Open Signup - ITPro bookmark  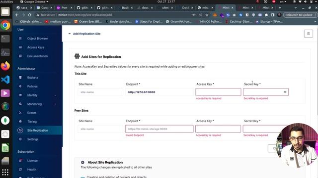click(269, 21)
